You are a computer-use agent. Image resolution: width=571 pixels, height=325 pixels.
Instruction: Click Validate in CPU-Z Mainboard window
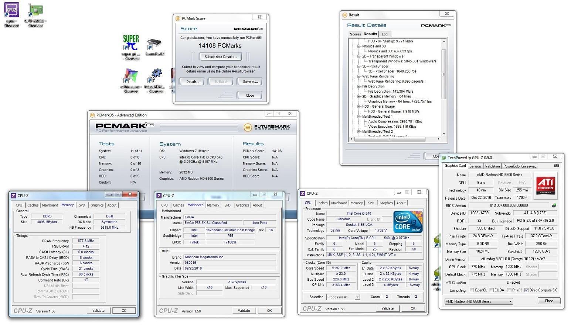[244, 311]
